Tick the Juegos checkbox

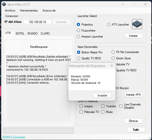click(81, 106)
